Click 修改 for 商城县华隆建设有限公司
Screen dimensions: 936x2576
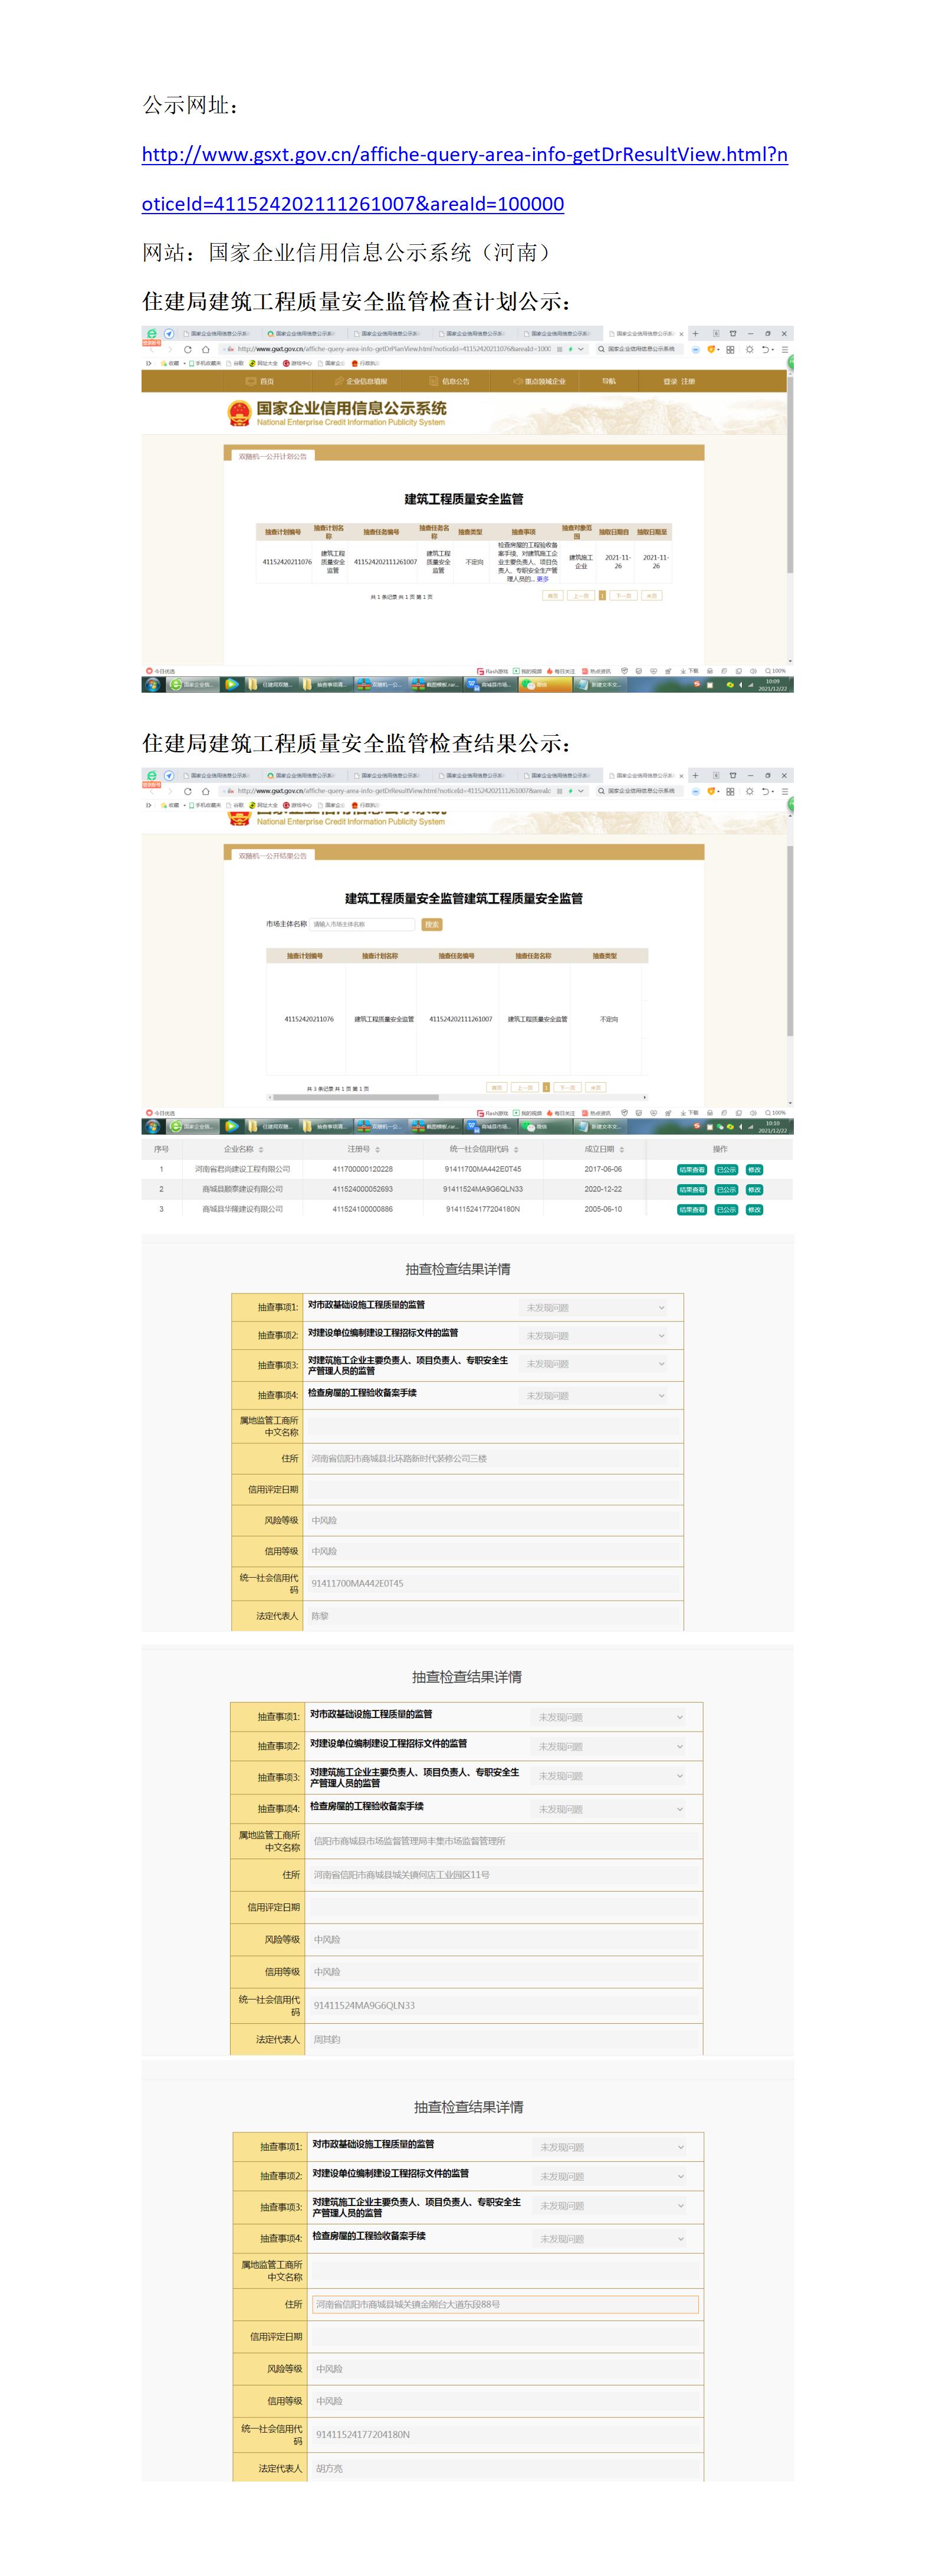point(754,1210)
